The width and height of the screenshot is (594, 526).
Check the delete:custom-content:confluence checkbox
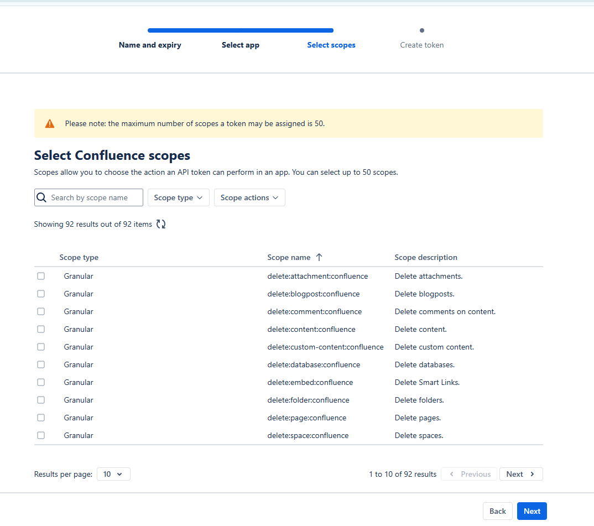click(x=41, y=347)
